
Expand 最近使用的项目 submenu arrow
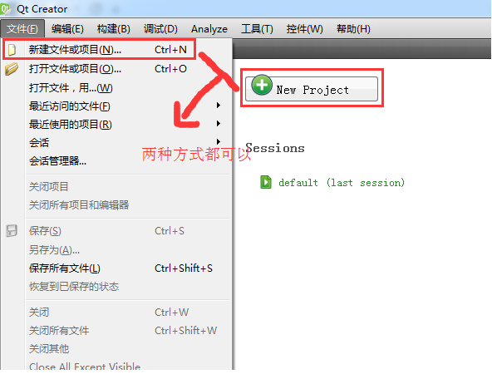click(x=219, y=124)
